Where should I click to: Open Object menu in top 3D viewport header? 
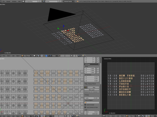point(18,56)
